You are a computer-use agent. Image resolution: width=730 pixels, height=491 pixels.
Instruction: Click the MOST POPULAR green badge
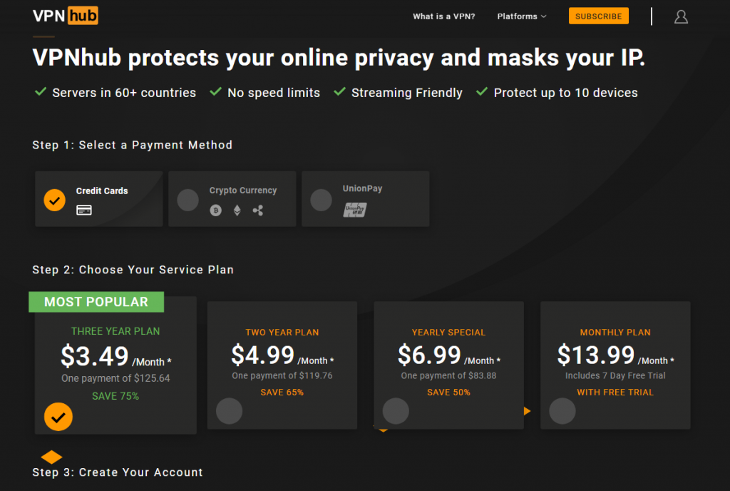pos(96,302)
